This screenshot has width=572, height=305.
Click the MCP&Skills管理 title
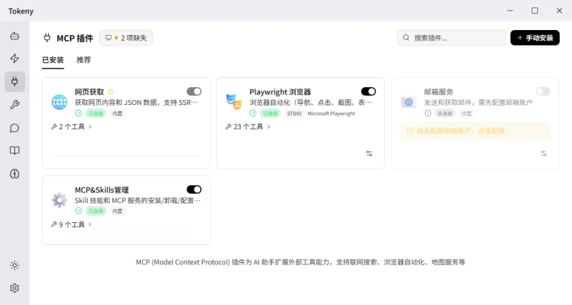102,190
